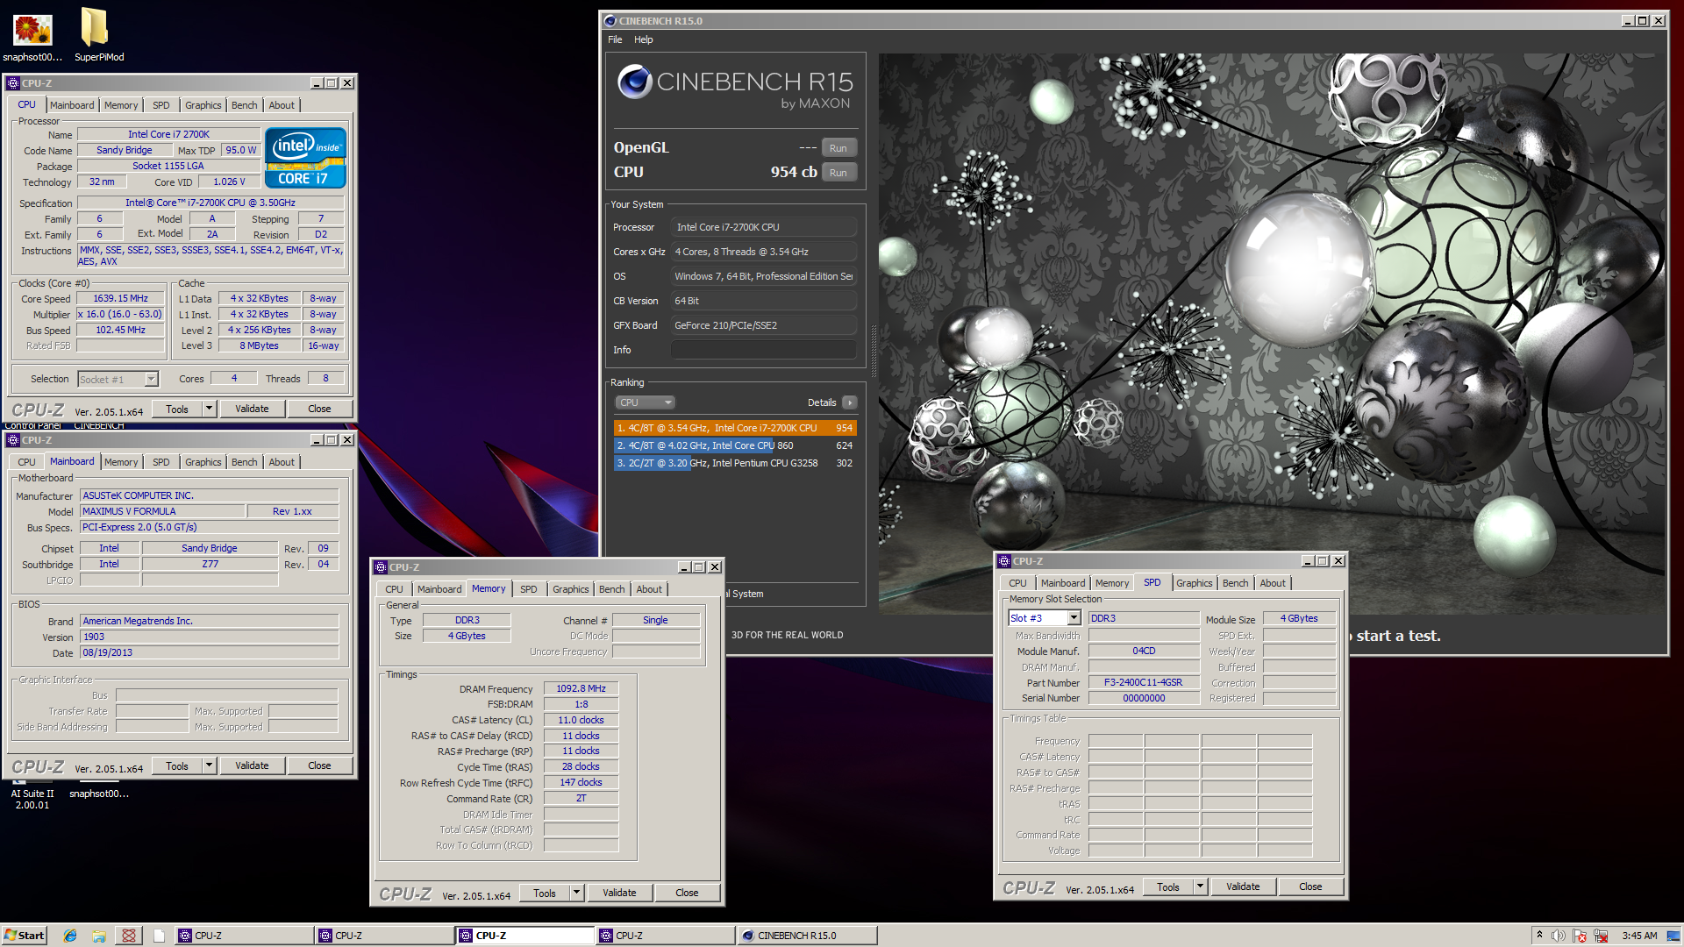Viewport: 1684px width, 947px height.
Task: Click the CPU-Z title bar icon in the Memory window
Action: pos(381,567)
